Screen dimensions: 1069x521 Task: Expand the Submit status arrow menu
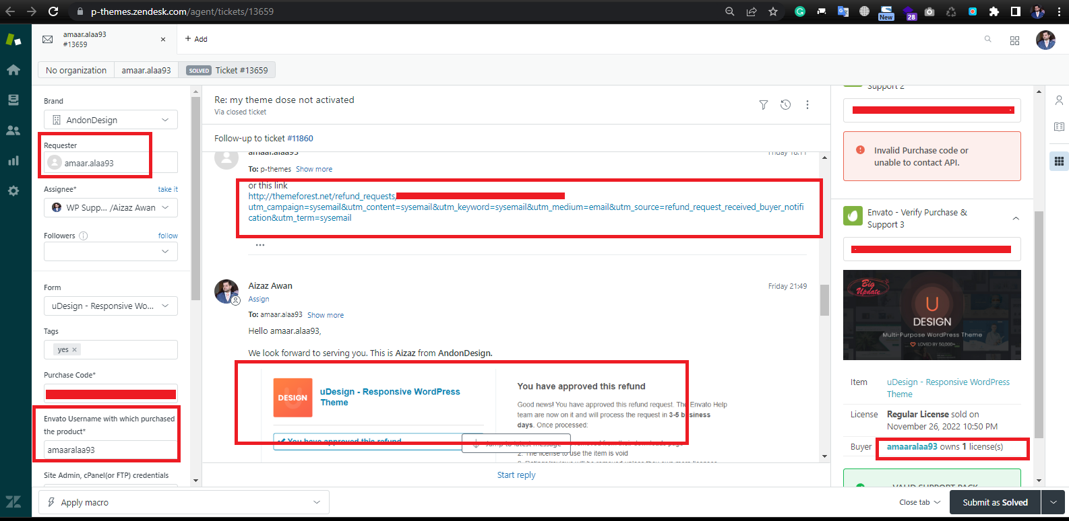point(1053,502)
